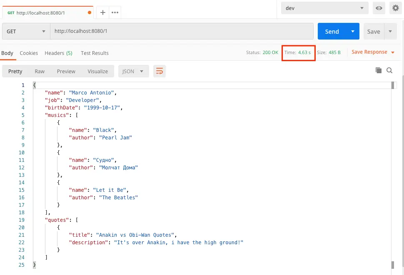This screenshot has height=275, width=404.
Task: Click the Send button
Action: tap(332, 31)
